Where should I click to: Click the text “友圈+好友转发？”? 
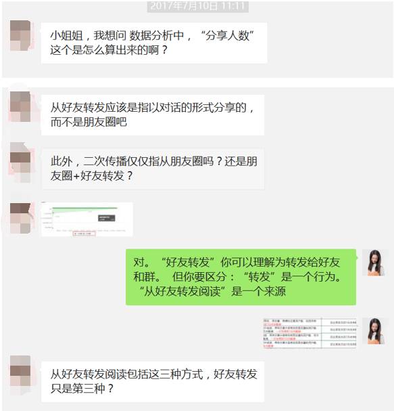click(x=91, y=175)
